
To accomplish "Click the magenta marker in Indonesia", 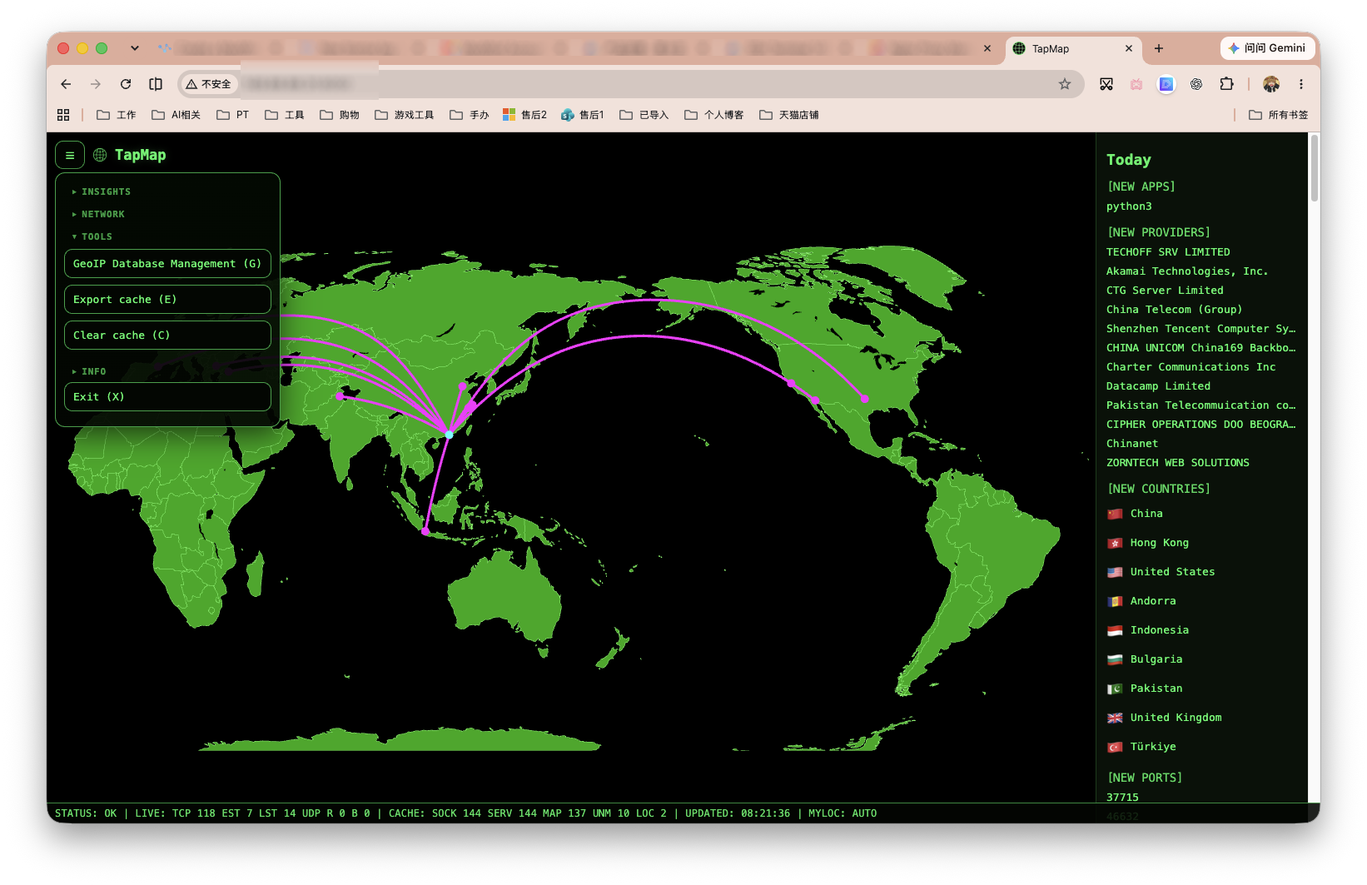I will click(x=425, y=531).
